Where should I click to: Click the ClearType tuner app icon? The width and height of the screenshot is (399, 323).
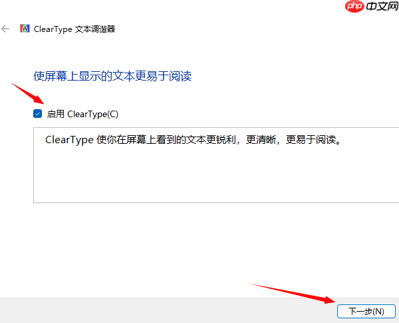pyautogui.click(x=25, y=29)
